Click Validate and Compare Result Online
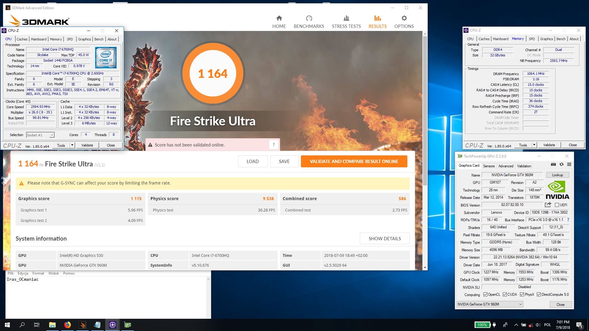 354,162
